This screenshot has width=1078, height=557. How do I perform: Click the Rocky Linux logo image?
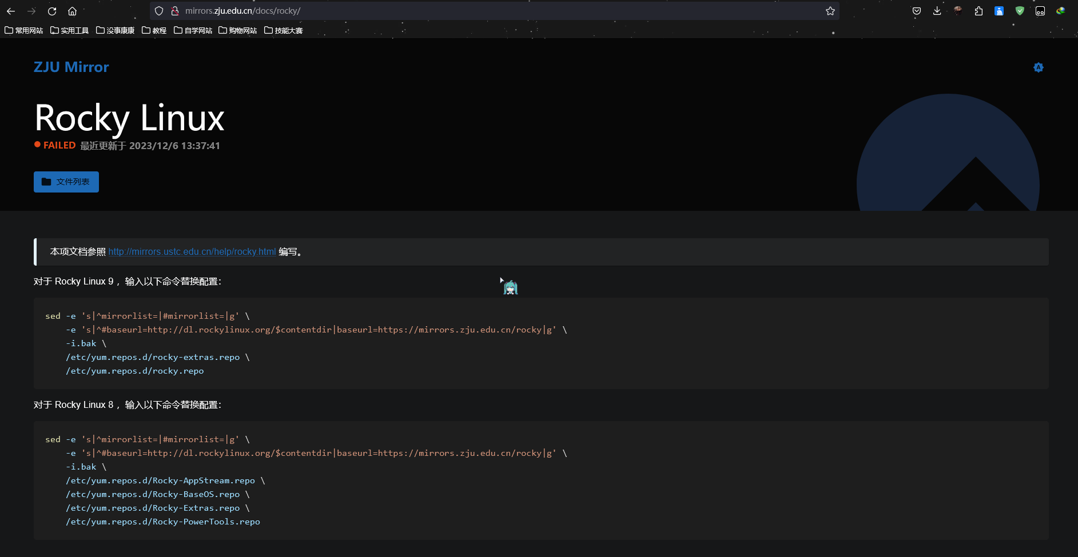point(948,153)
